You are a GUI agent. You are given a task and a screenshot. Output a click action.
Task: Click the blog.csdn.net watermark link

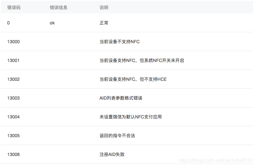[215, 160]
